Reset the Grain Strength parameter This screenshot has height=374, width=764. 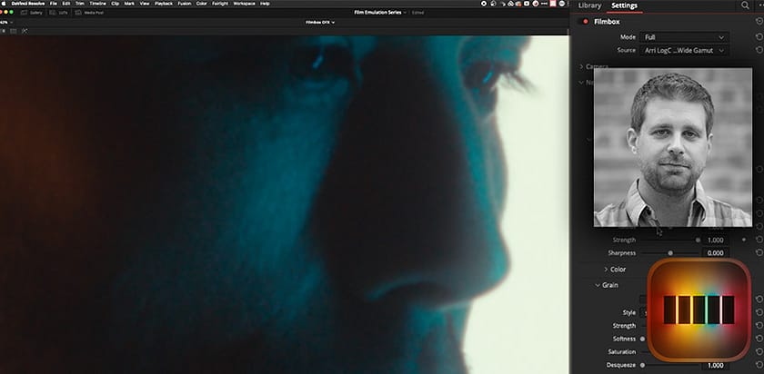click(x=759, y=326)
